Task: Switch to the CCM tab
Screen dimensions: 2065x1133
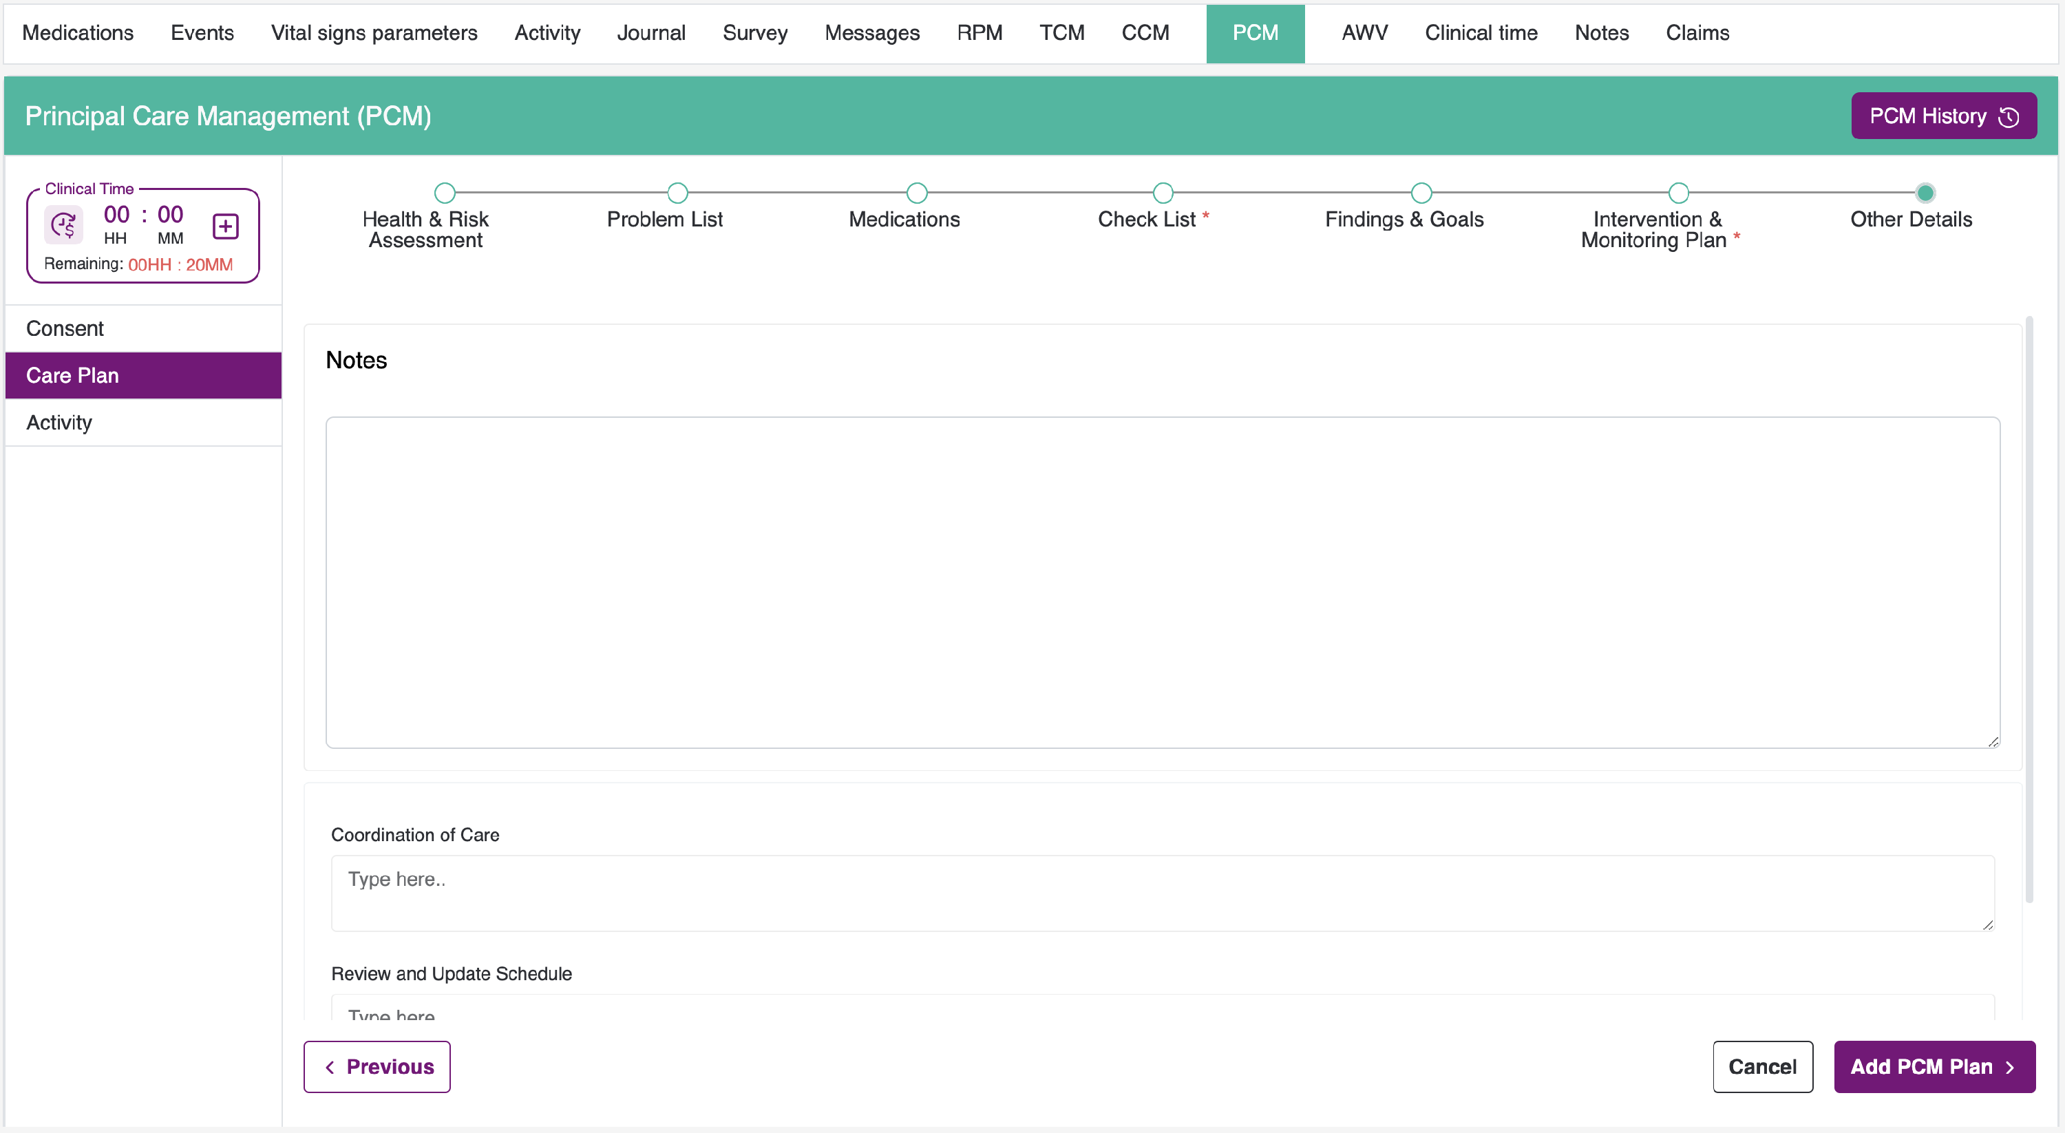Action: [x=1145, y=33]
